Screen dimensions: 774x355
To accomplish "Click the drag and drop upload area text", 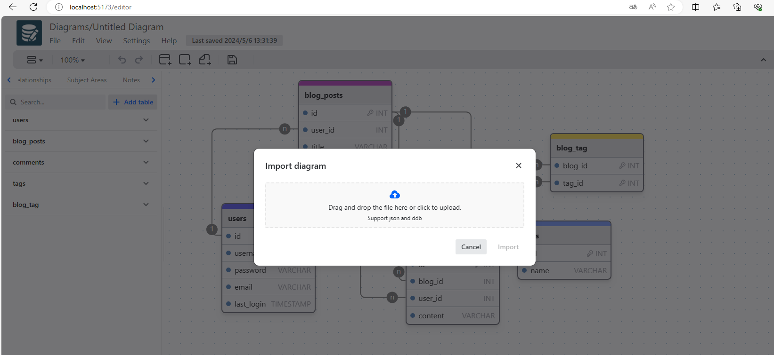I will point(395,207).
